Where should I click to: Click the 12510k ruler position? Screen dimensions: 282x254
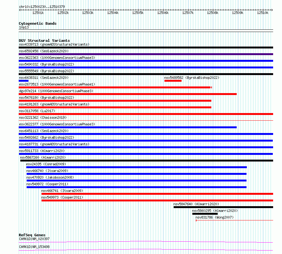tap(263, 13)
